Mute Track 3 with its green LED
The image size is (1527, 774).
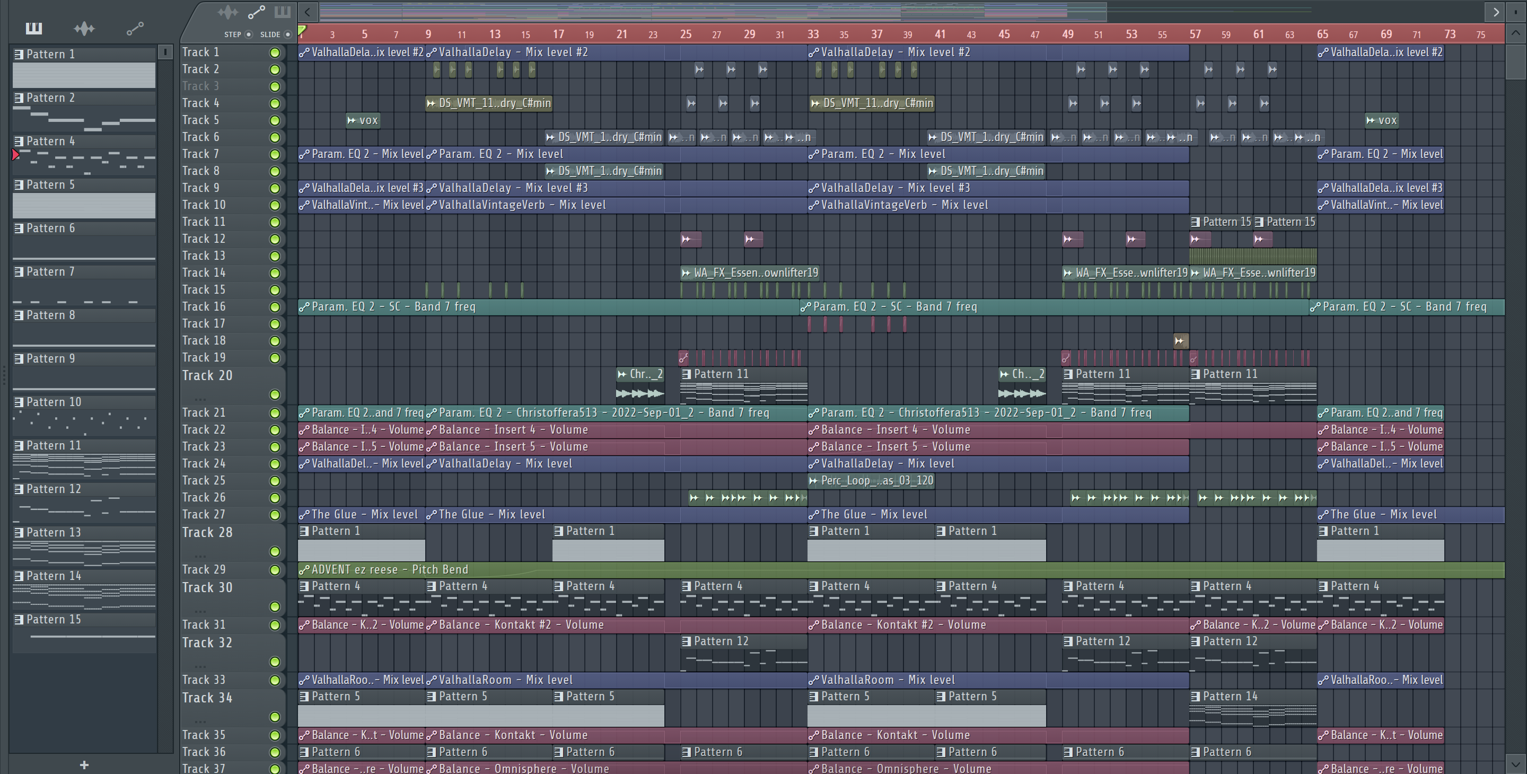275,86
